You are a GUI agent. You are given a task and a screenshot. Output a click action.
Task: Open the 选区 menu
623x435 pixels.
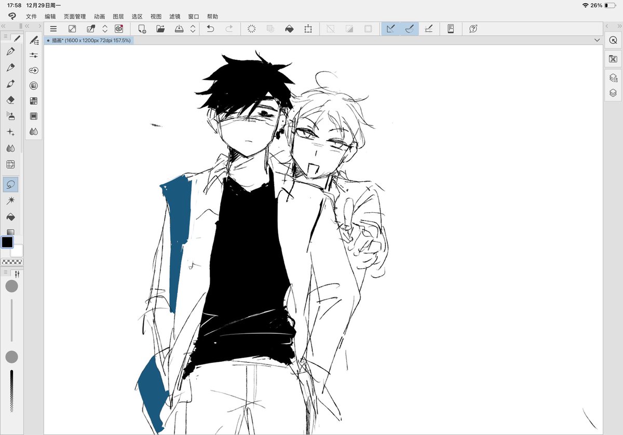pos(137,17)
